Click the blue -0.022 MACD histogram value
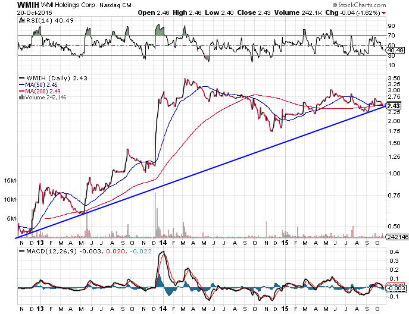The image size is (409, 314). [x=141, y=252]
